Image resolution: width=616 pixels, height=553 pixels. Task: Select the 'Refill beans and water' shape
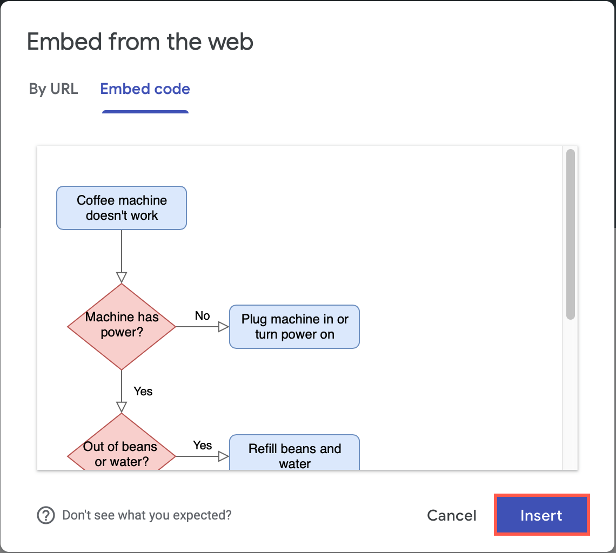294,454
